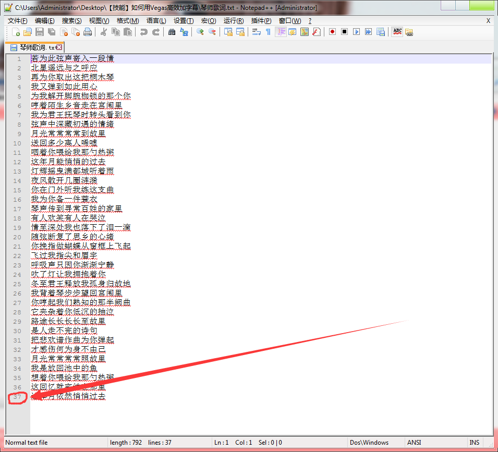Save the current recorded macro icon
The height and width of the screenshot is (452, 498).
(x=381, y=32)
